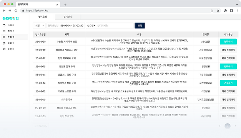241x138 pixels.
Task: Open the 1개월 period dropdown
Action: tap(39, 26)
